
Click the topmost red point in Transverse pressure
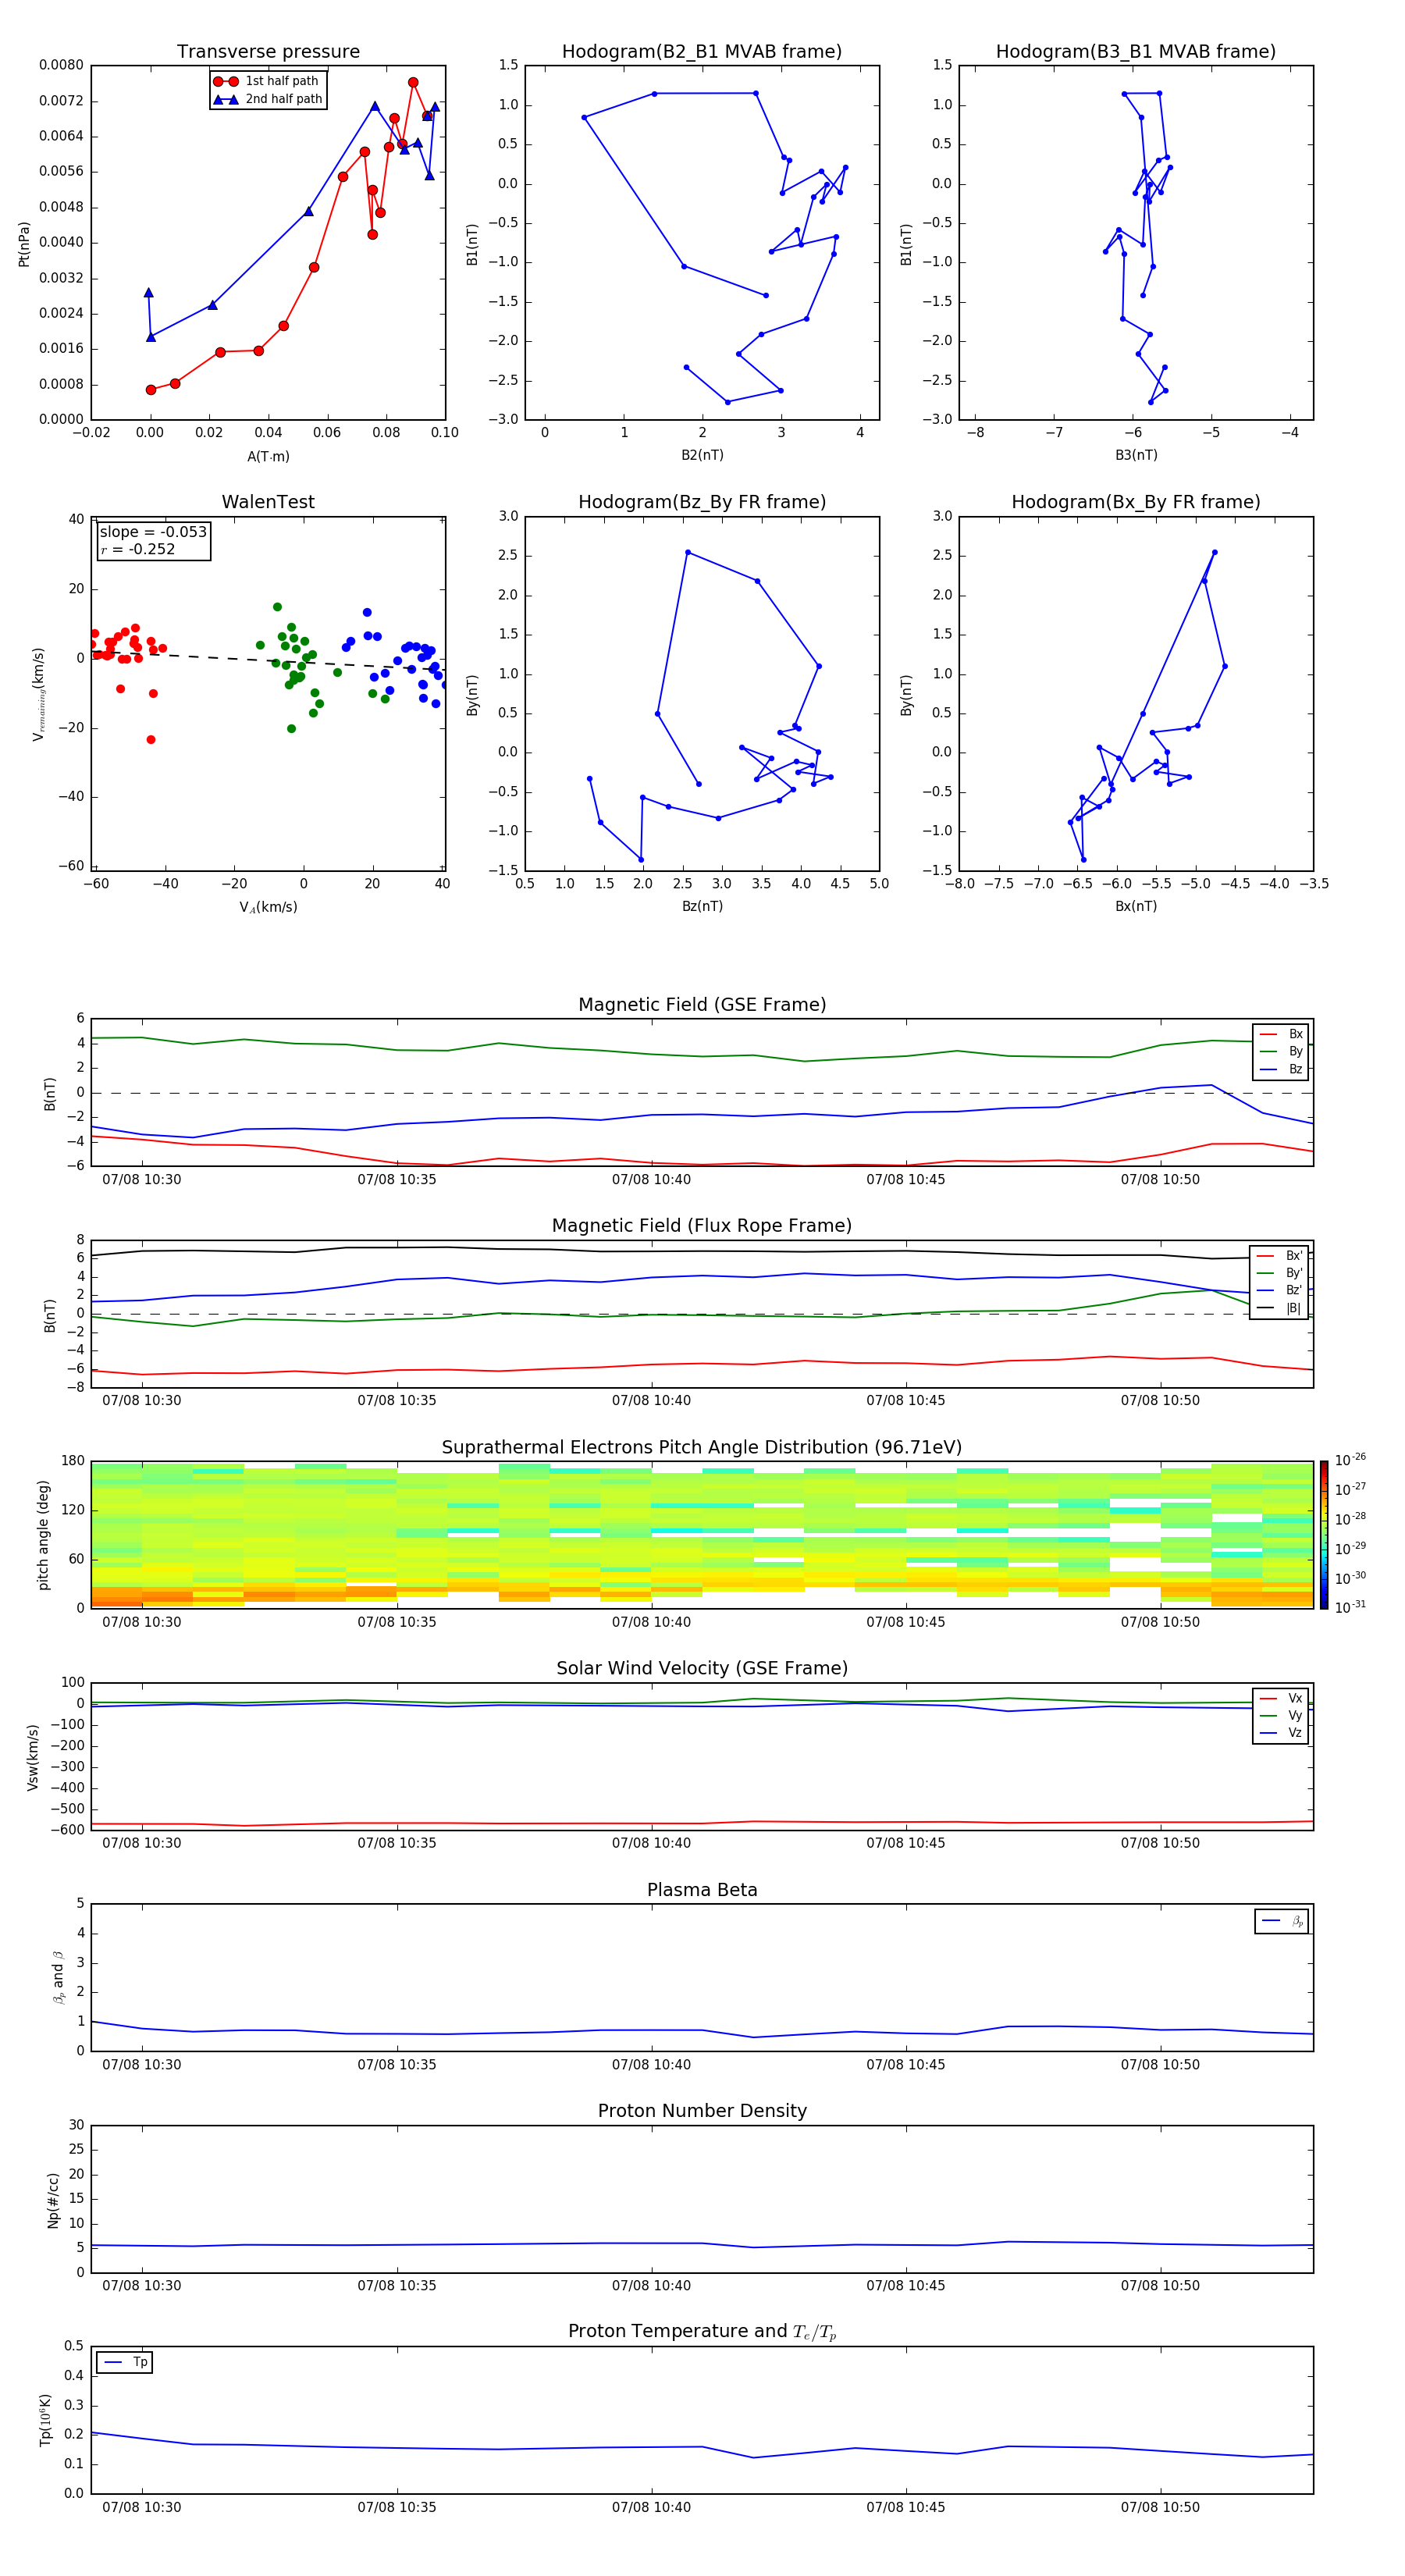point(413,83)
